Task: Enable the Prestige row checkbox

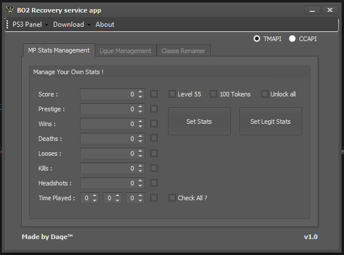Action: (154, 108)
